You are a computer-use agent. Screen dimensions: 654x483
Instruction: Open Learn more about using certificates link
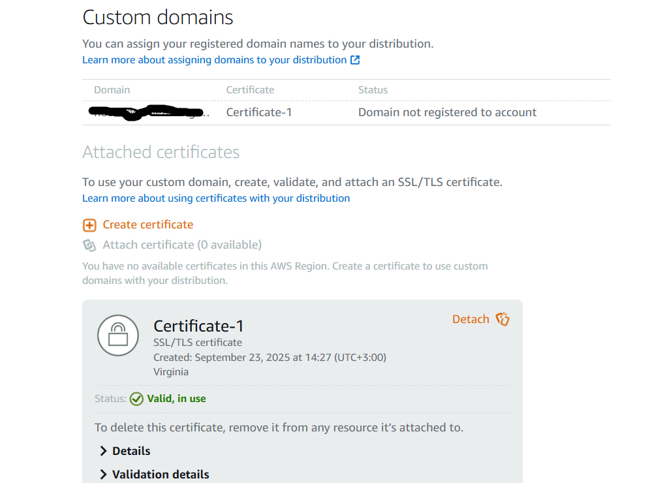216,198
